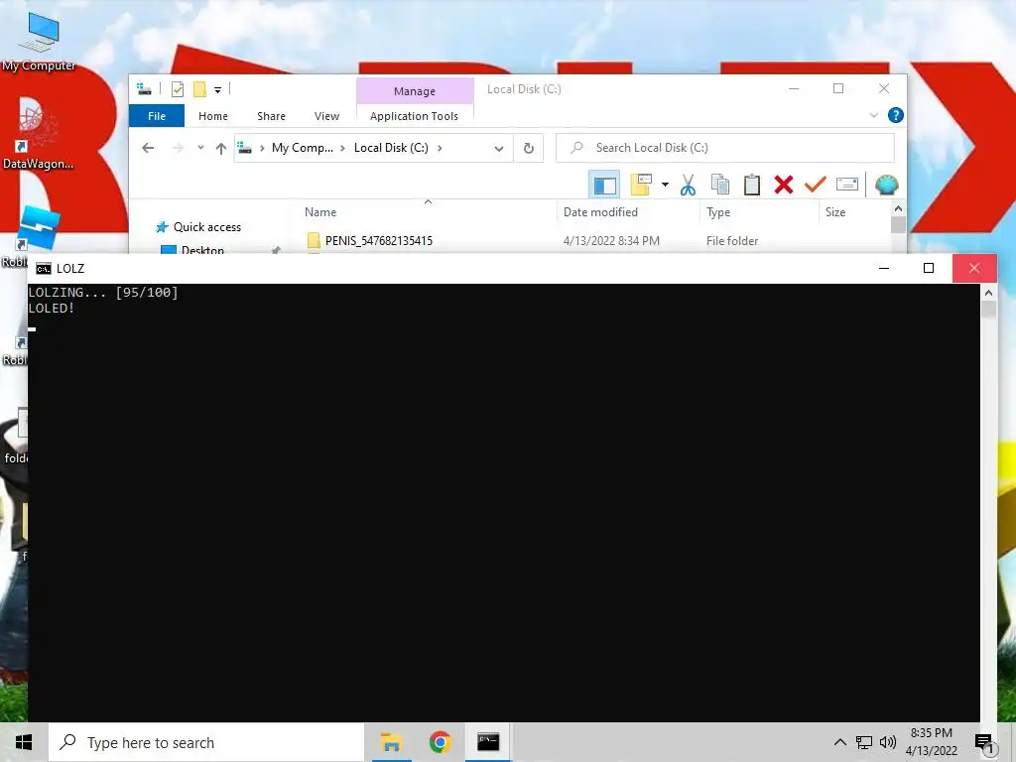Click the new folder icon in Quick Access Toolbar
The height and width of the screenshot is (762, 1016).
(199, 89)
